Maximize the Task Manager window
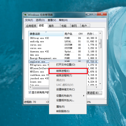 (94, 14)
